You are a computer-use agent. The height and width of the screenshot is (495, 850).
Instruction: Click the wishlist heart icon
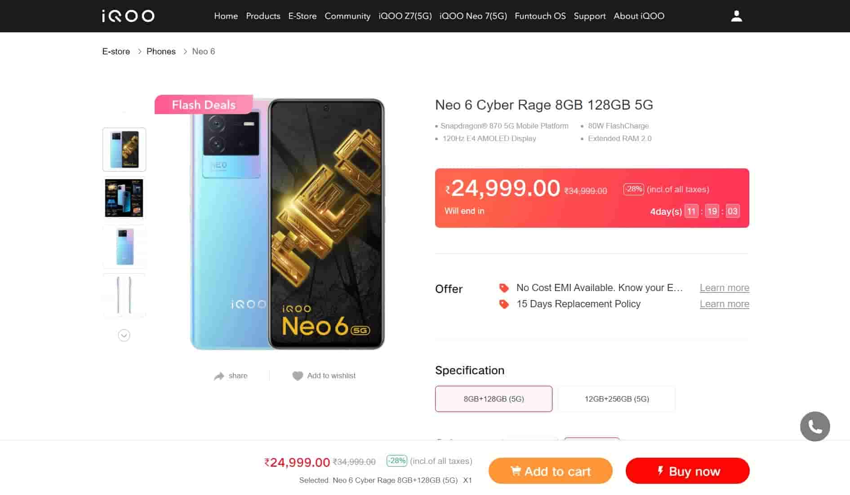[298, 376]
